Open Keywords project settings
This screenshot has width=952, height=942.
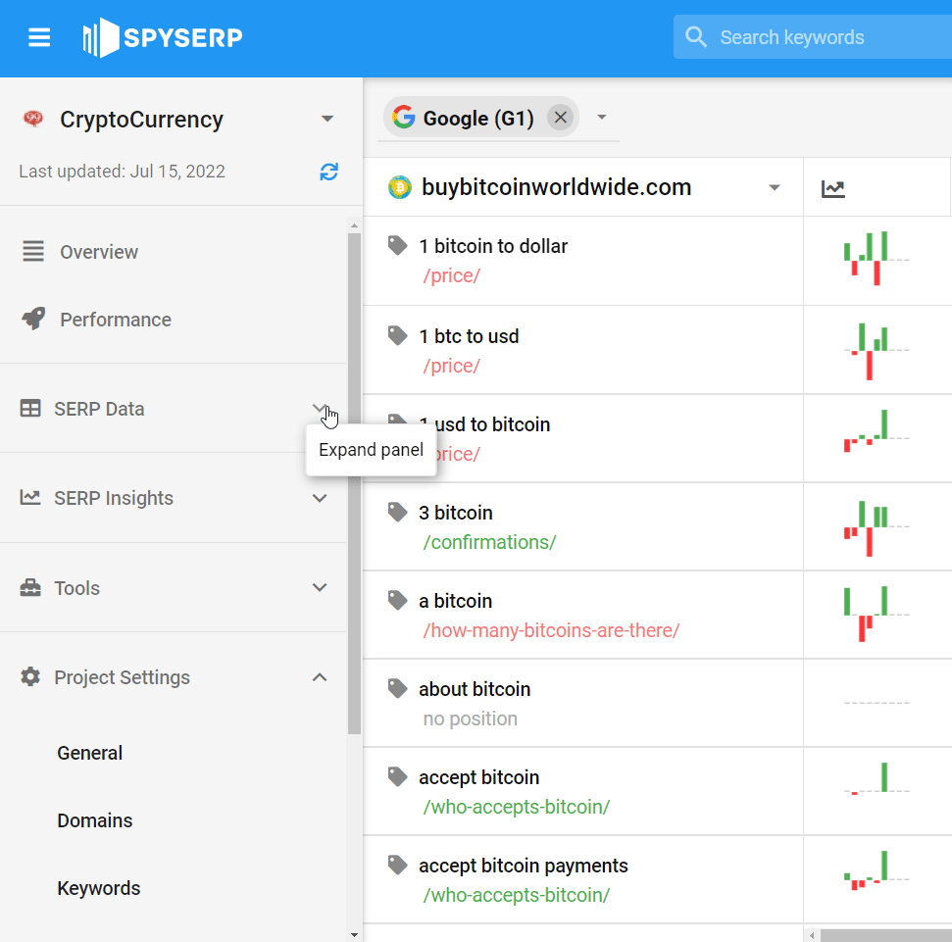(99, 888)
